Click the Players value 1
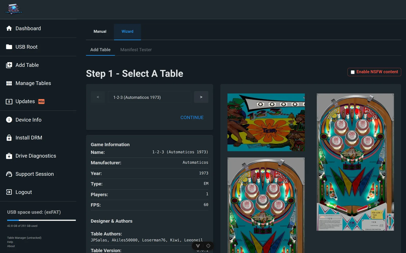406x253 pixels. [x=207, y=194]
